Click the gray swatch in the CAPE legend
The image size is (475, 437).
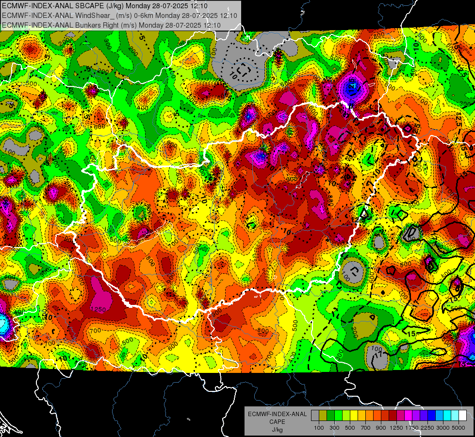point(315,416)
